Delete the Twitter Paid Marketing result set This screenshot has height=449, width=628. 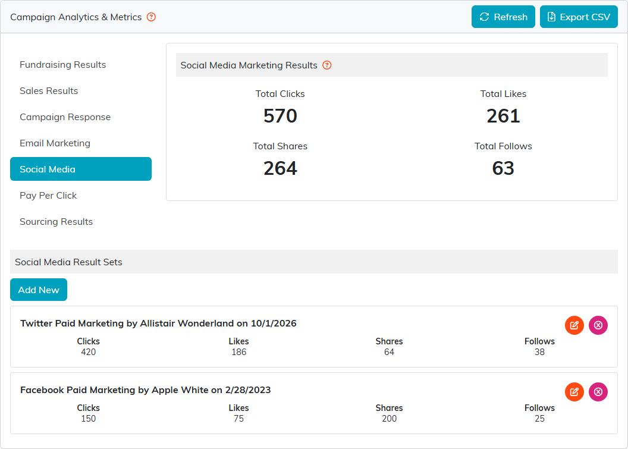pos(598,325)
